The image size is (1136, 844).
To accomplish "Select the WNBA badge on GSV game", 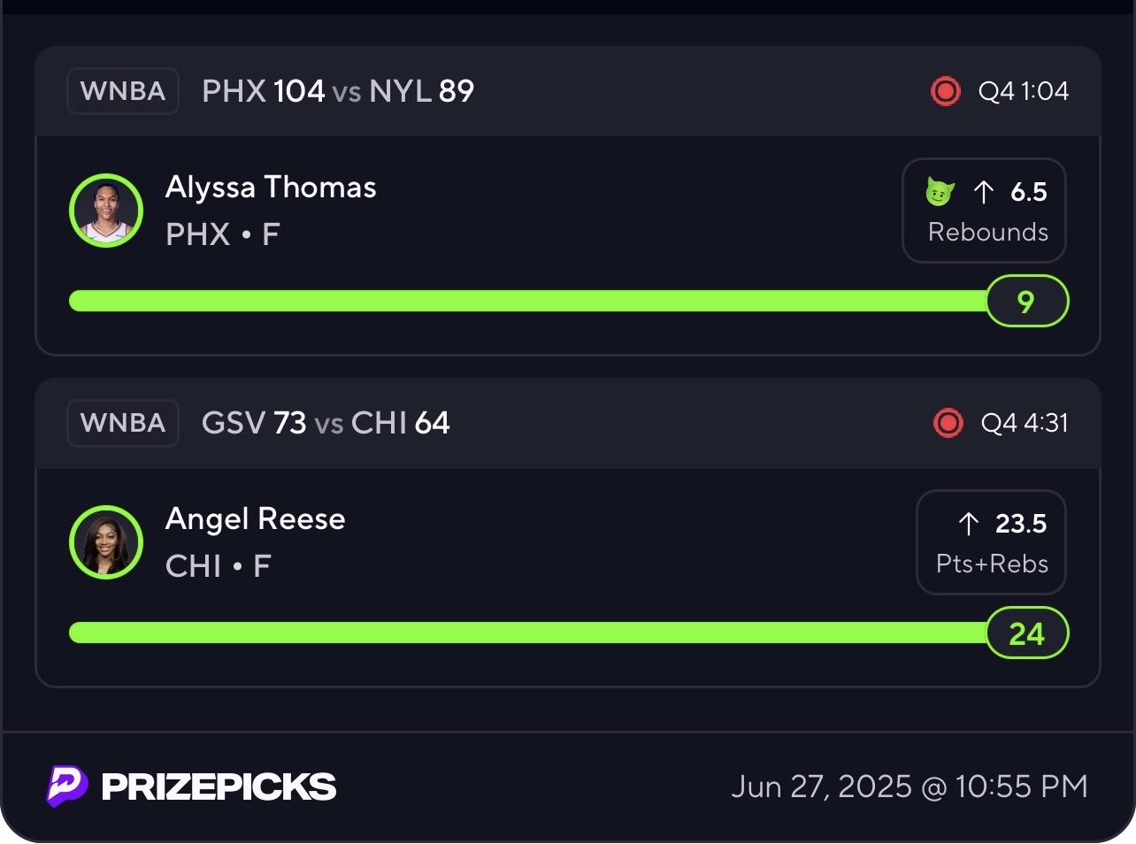I will [123, 423].
